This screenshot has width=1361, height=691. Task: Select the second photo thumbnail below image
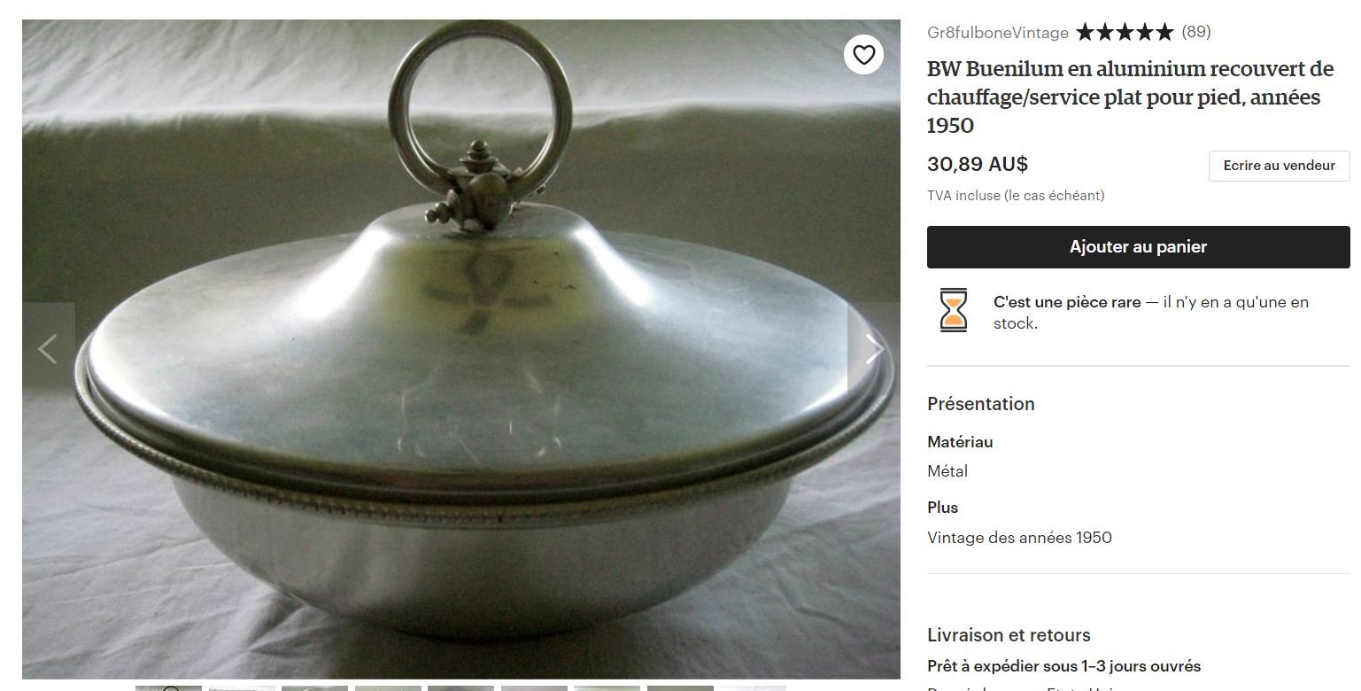tap(242, 687)
